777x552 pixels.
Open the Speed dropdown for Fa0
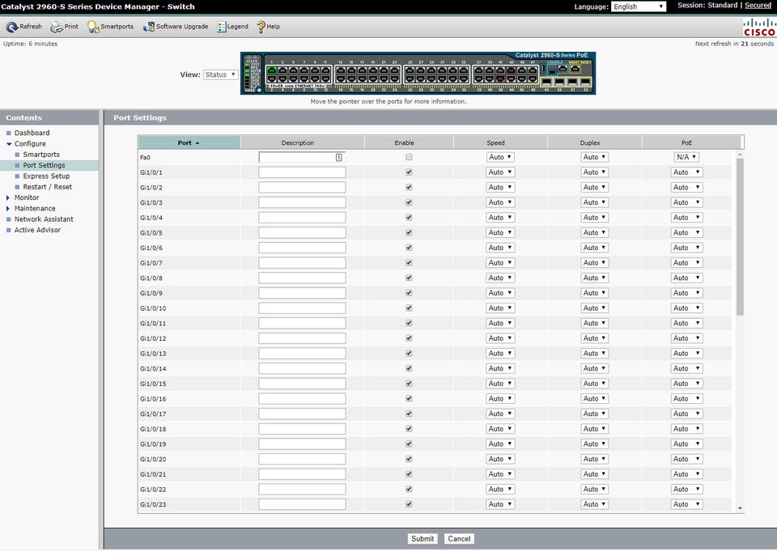coord(500,157)
